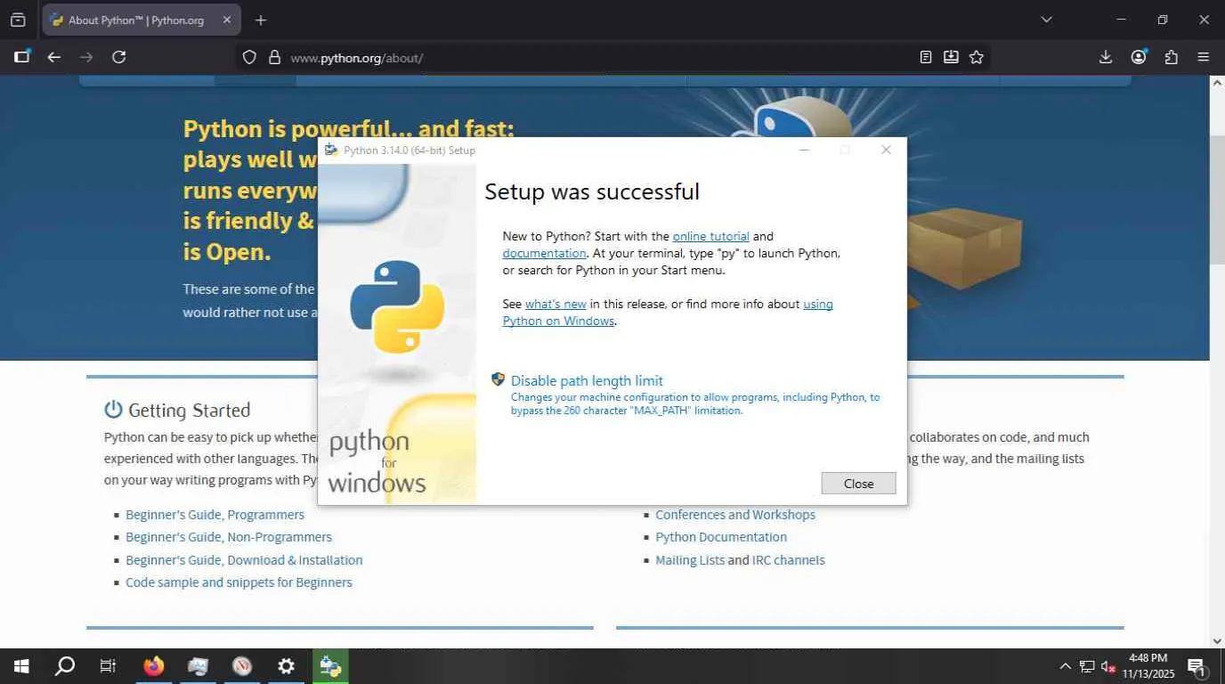This screenshot has width=1225, height=684.
Task: Minimize the Python Setup dialog
Action: pyautogui.click(x=804, y=150)
